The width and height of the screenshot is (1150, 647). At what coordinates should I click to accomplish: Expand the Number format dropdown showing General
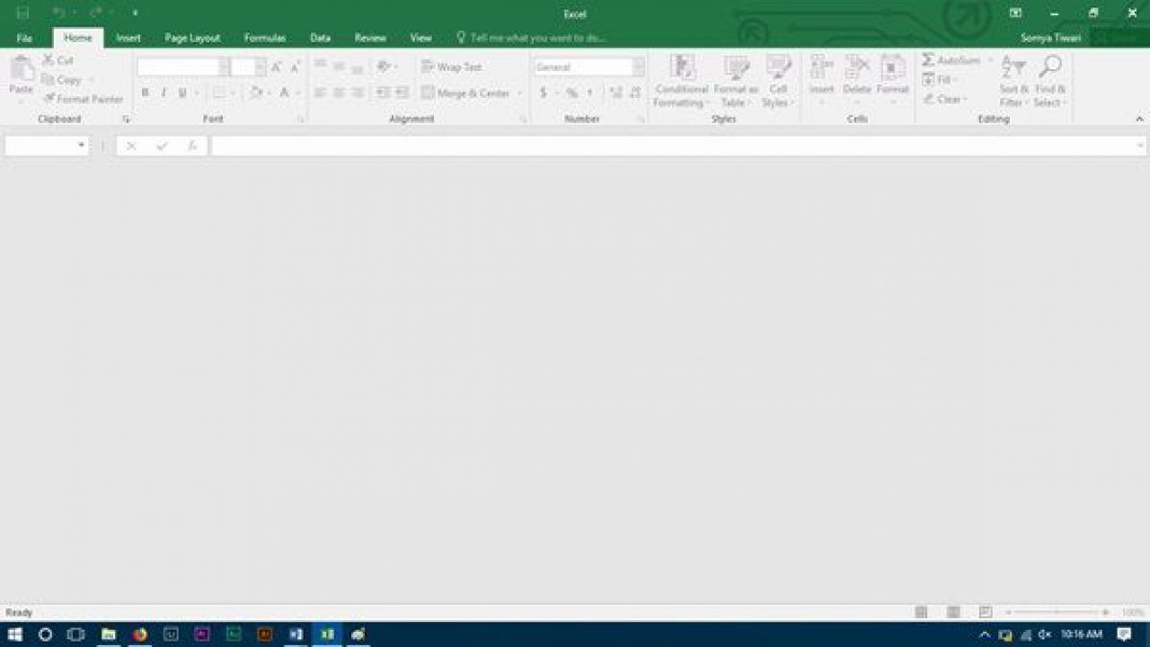tap(639, 67)
